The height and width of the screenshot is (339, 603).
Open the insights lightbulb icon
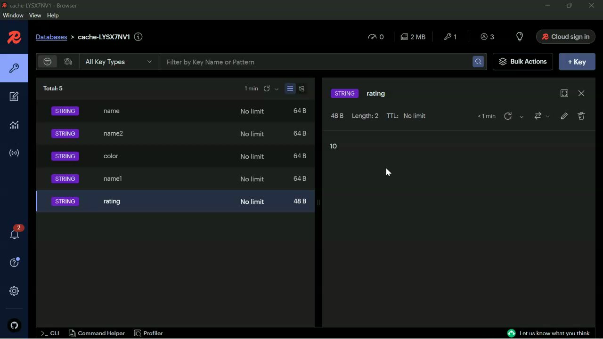pos(520,37)
